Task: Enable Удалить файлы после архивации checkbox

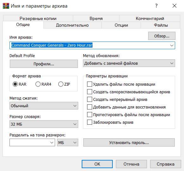Action: [89, 84]
